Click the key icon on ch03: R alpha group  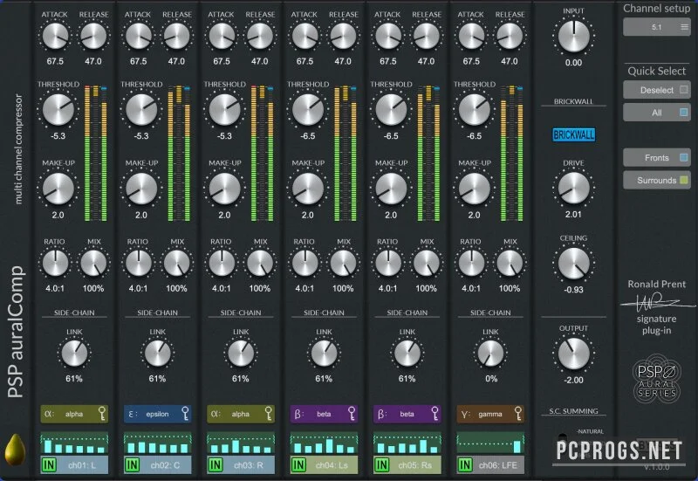269,414
